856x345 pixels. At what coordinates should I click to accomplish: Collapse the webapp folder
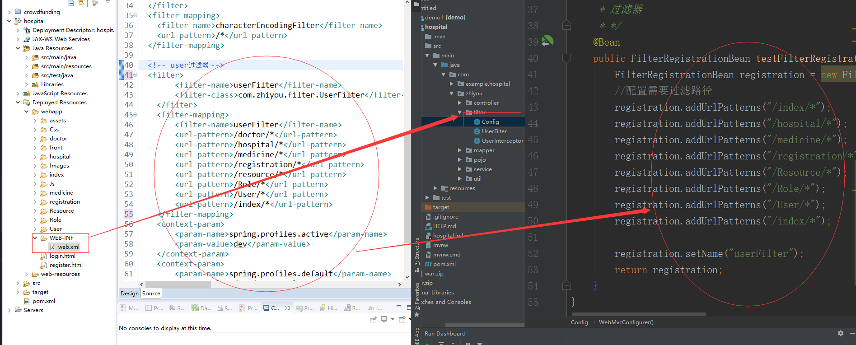point(27,111)
